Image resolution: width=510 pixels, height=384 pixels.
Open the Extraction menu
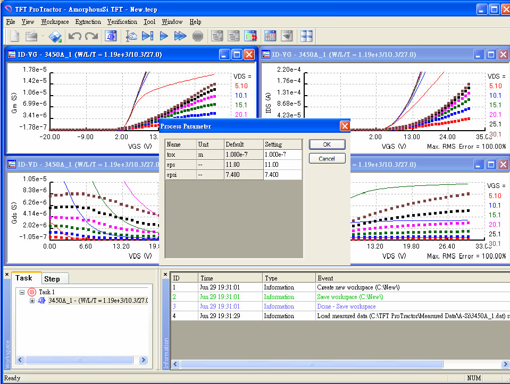click(x=88, y=22)
